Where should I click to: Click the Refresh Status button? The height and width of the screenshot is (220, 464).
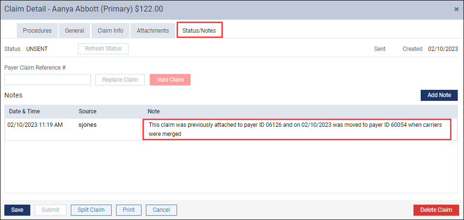103,49
